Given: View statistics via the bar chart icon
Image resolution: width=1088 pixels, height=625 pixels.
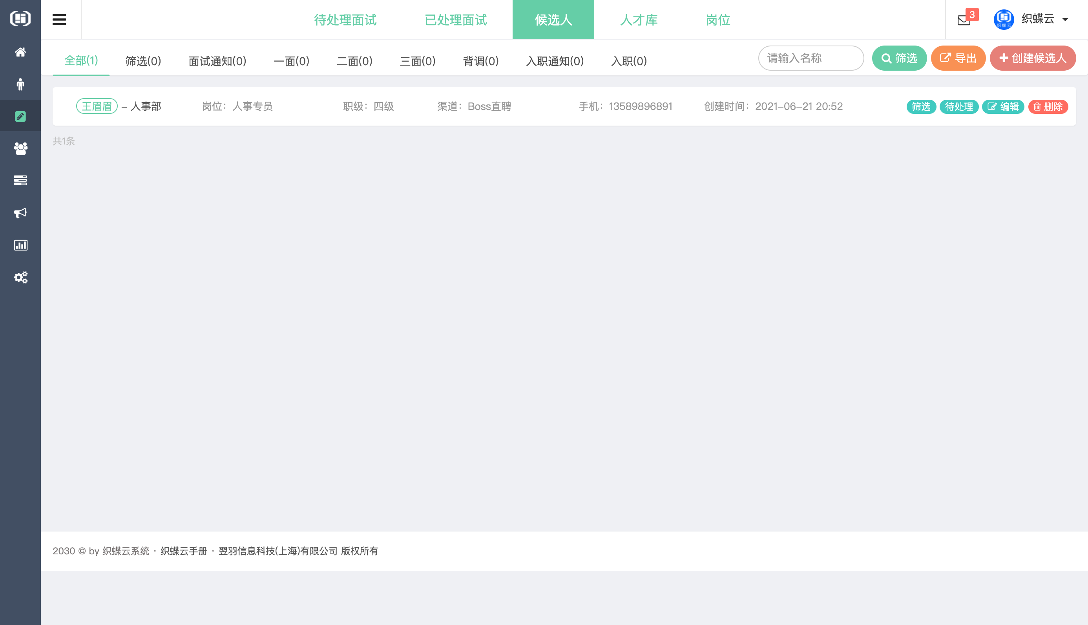Looking at the screenshot, I should [x=20, y=245].
